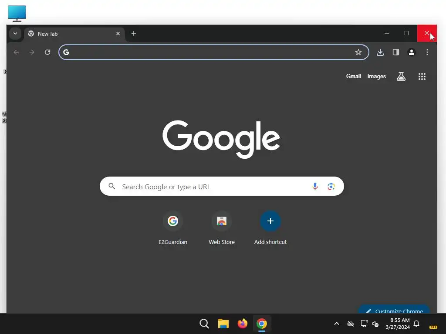Open File Explorer from taskbar
The height and width of the screenshot is (334, 446).
click(x=223, y=324)
